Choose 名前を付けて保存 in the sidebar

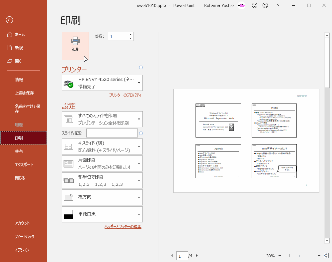[23, 109]
